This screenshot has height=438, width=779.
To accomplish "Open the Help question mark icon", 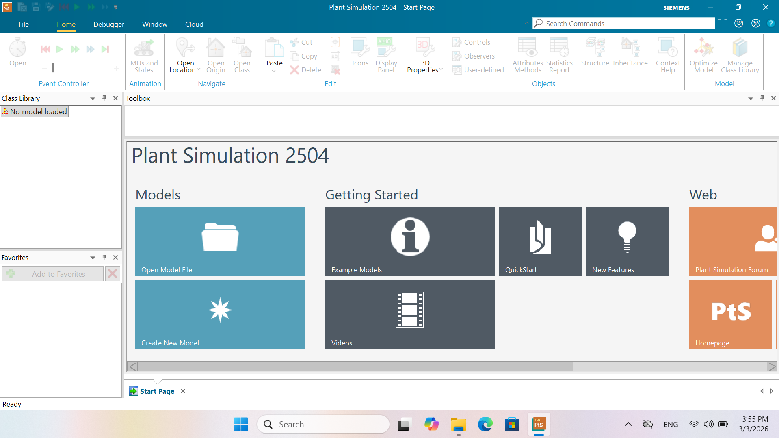I will (770, 24).
